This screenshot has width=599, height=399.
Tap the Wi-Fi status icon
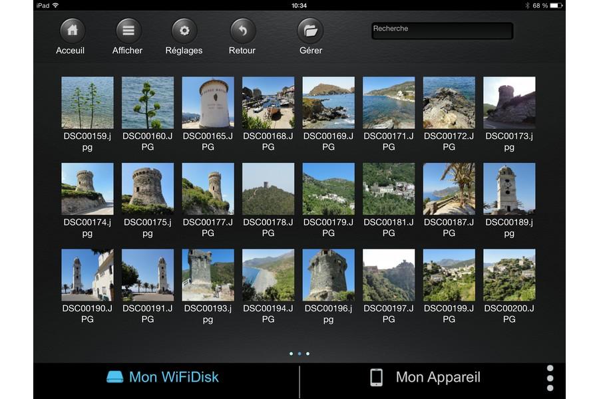click(x=55, y=5)
